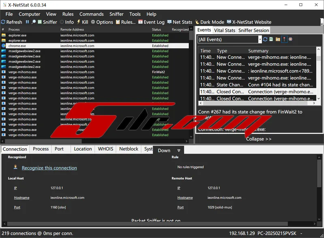This screenshot has width=324, height=238.
Task: Click the Remote Host Hostname link
Action: (185, 198)
